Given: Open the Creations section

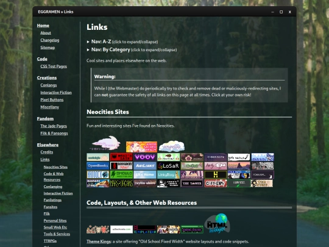Looking at the screenshot, I should point(47,77).
